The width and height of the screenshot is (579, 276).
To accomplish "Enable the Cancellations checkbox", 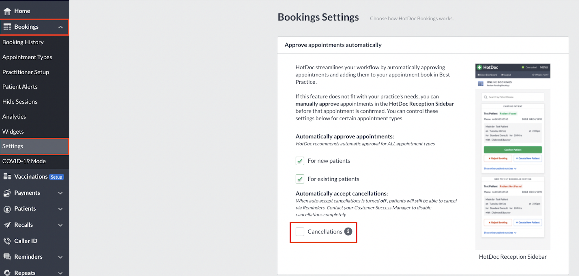I will pos(300,232).
